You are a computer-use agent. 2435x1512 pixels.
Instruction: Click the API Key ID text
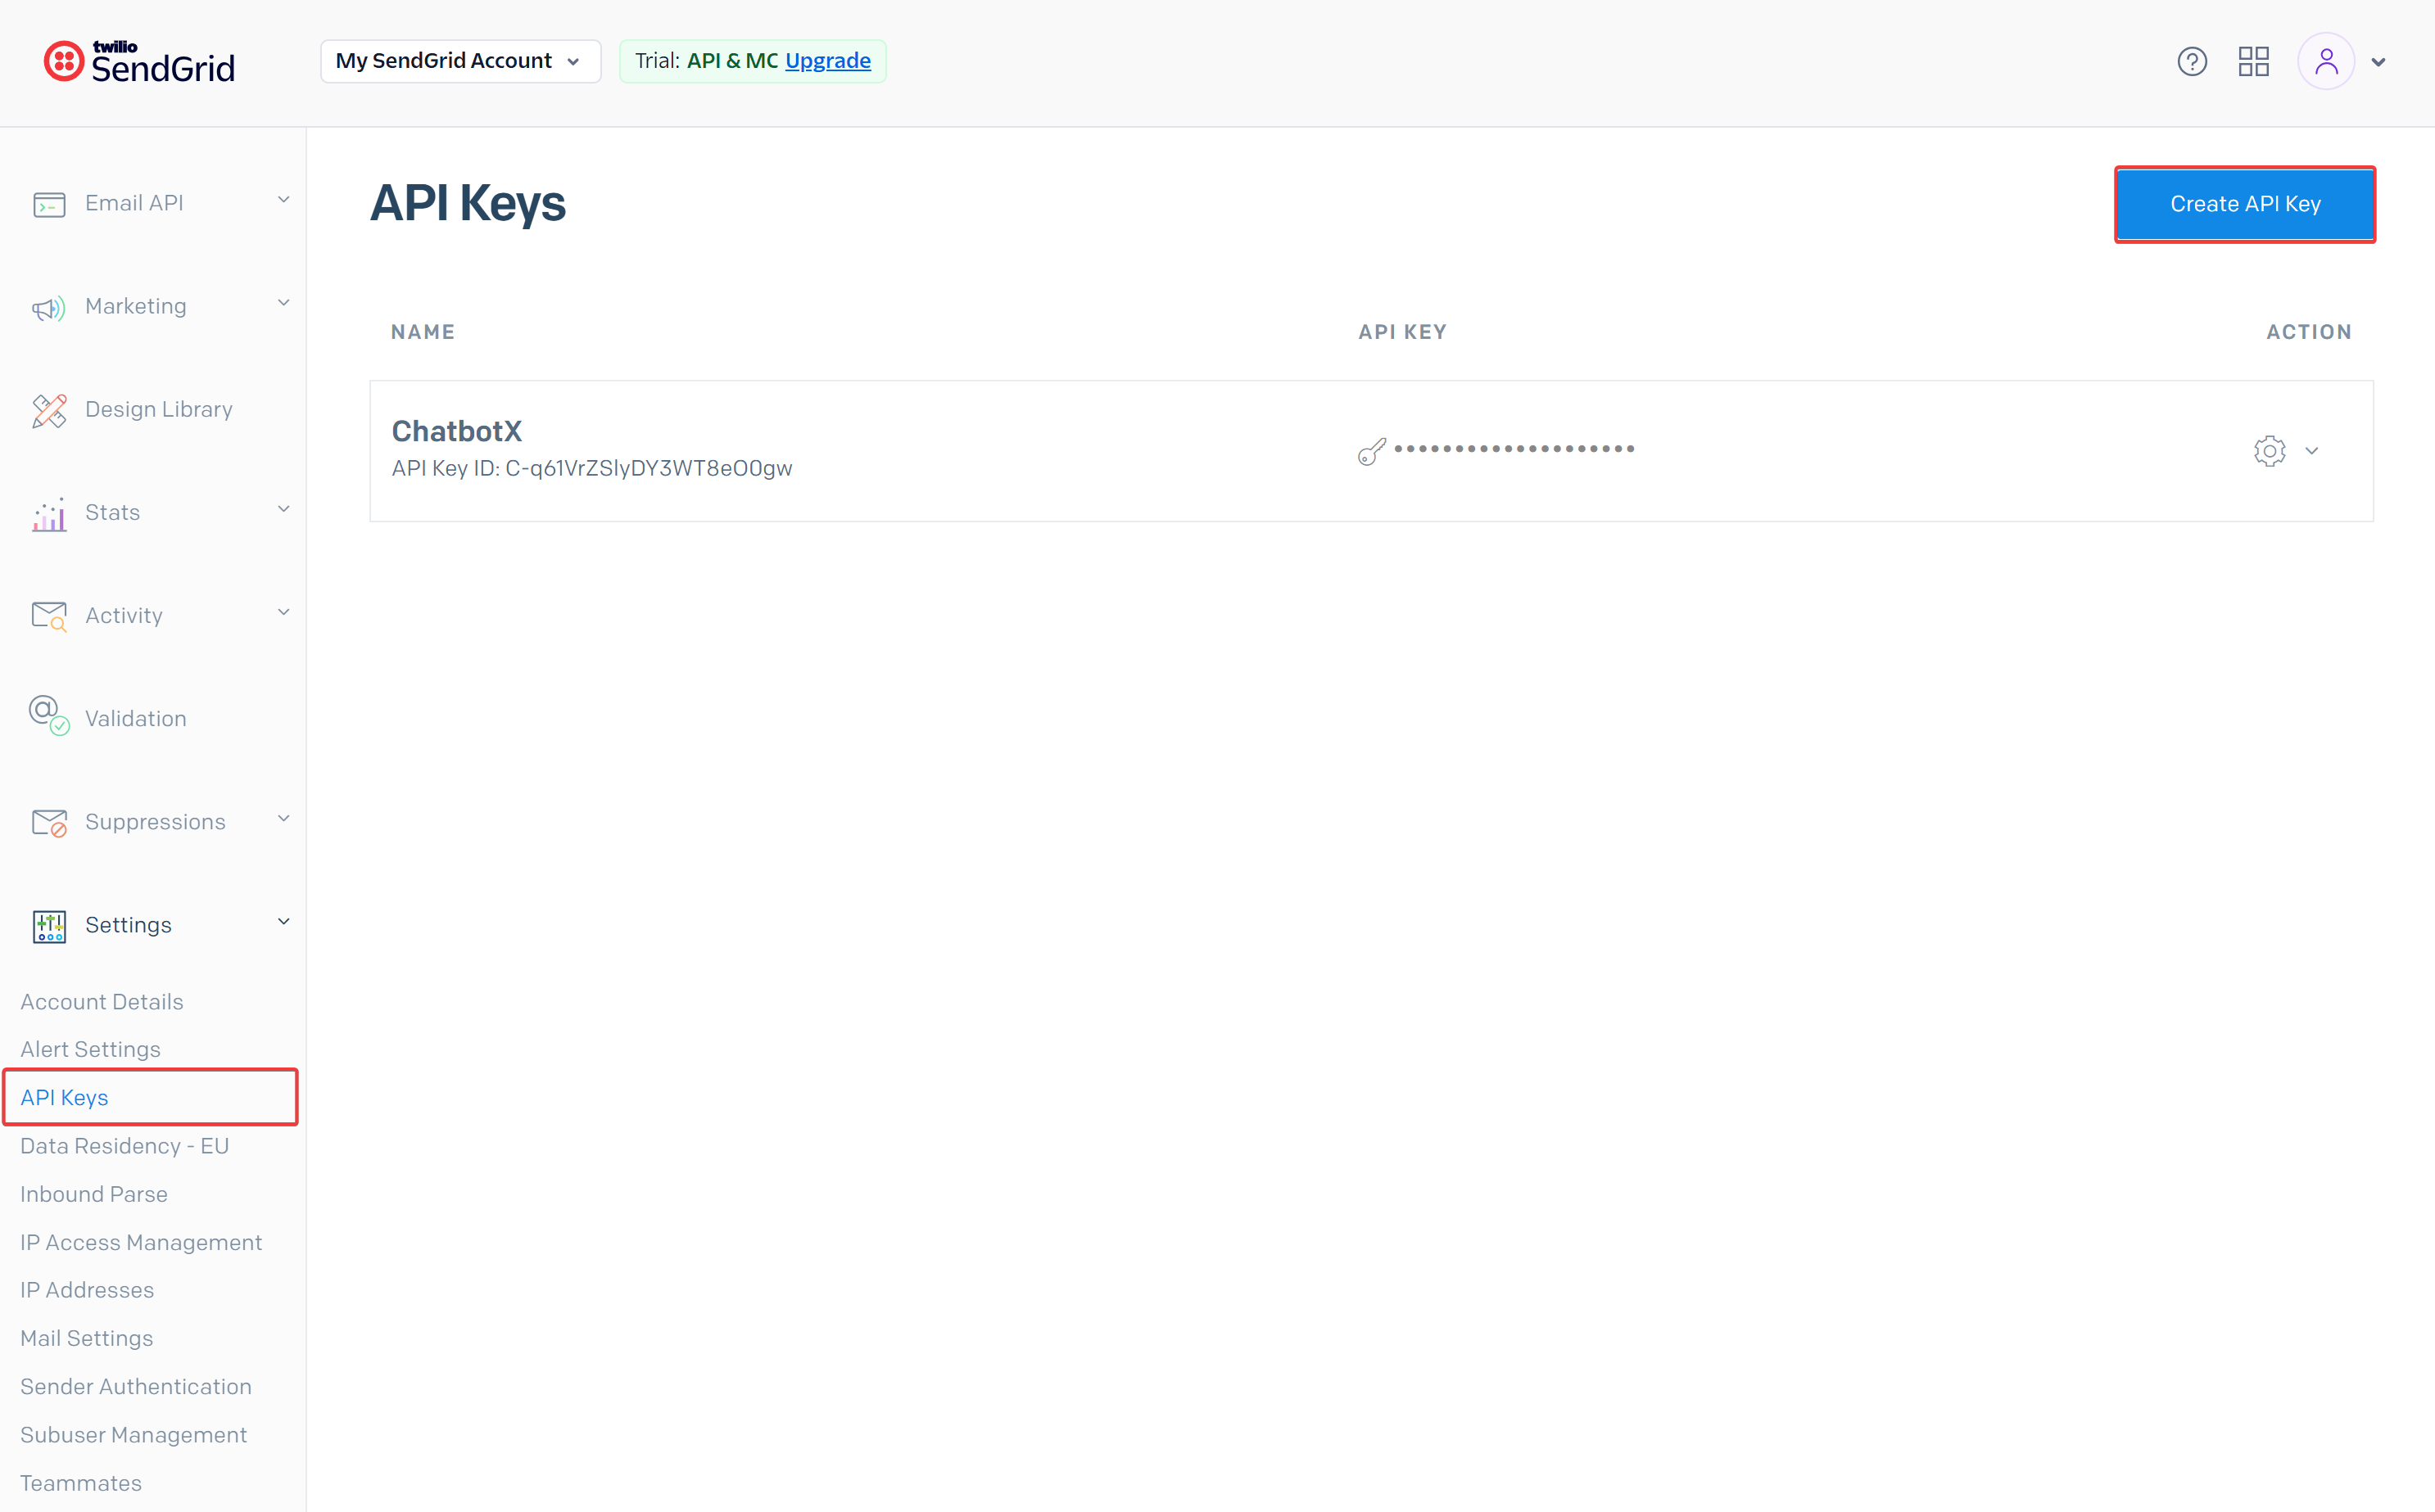(592, 468)
